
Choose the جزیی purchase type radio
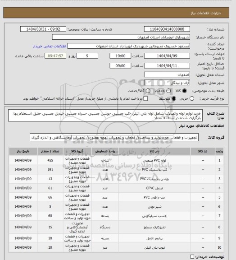(x=192, y=98)
